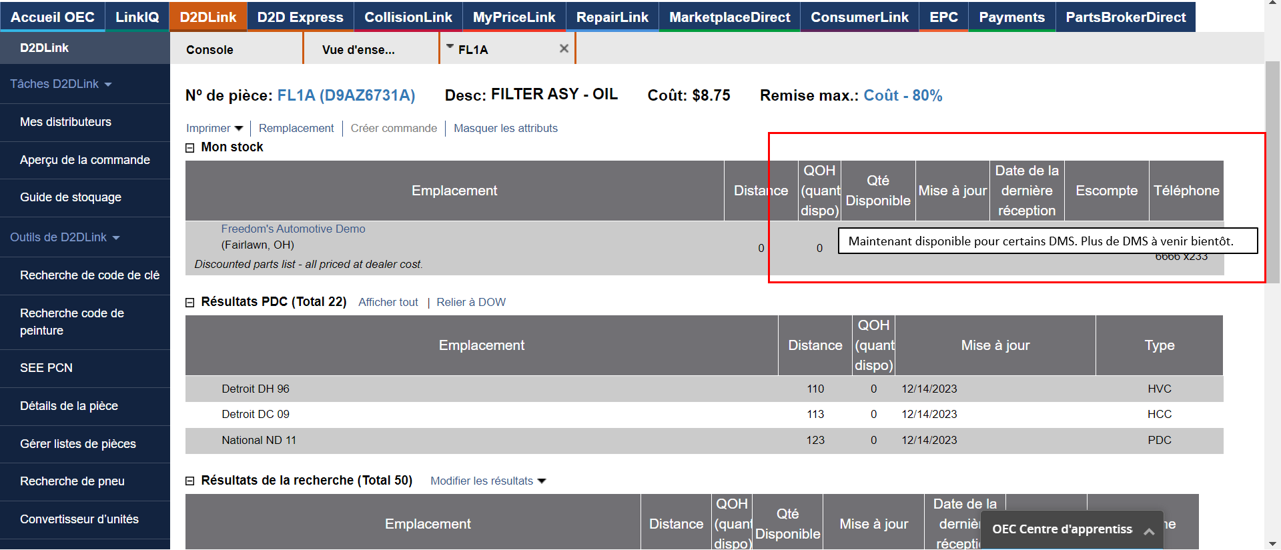Collapse the Résultats PDC section
The height and width of the screenshot is (550, 1281).
(190, 303)
